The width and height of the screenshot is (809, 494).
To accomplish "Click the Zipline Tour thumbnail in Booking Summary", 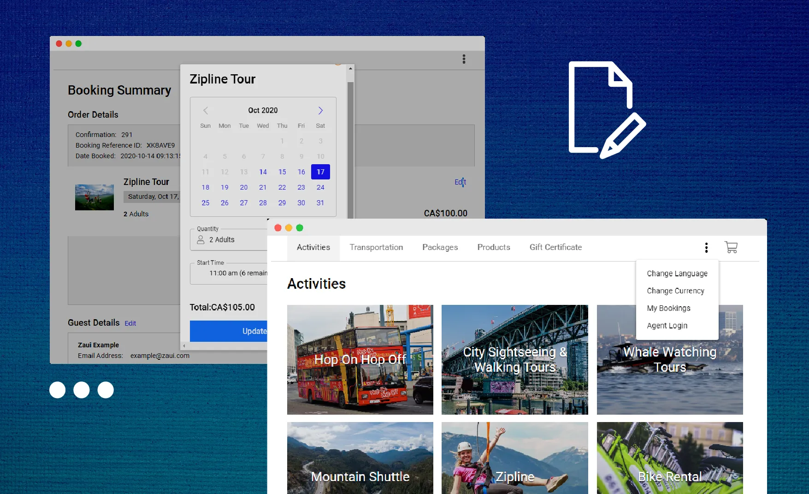I will [x=94, y=197].
